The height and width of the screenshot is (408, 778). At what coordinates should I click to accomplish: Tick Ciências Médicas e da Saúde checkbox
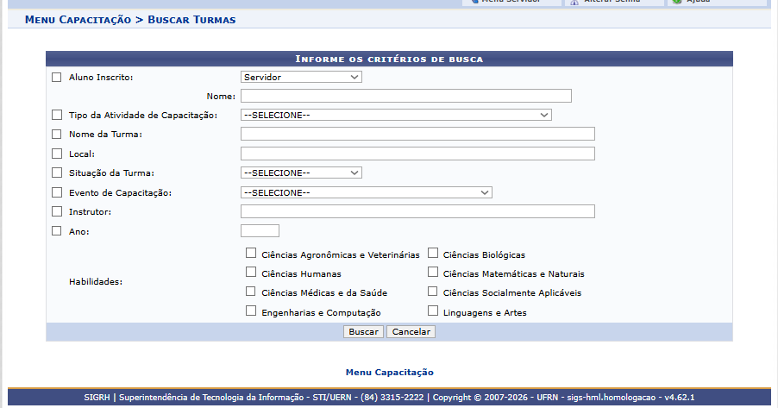[251, 292]
